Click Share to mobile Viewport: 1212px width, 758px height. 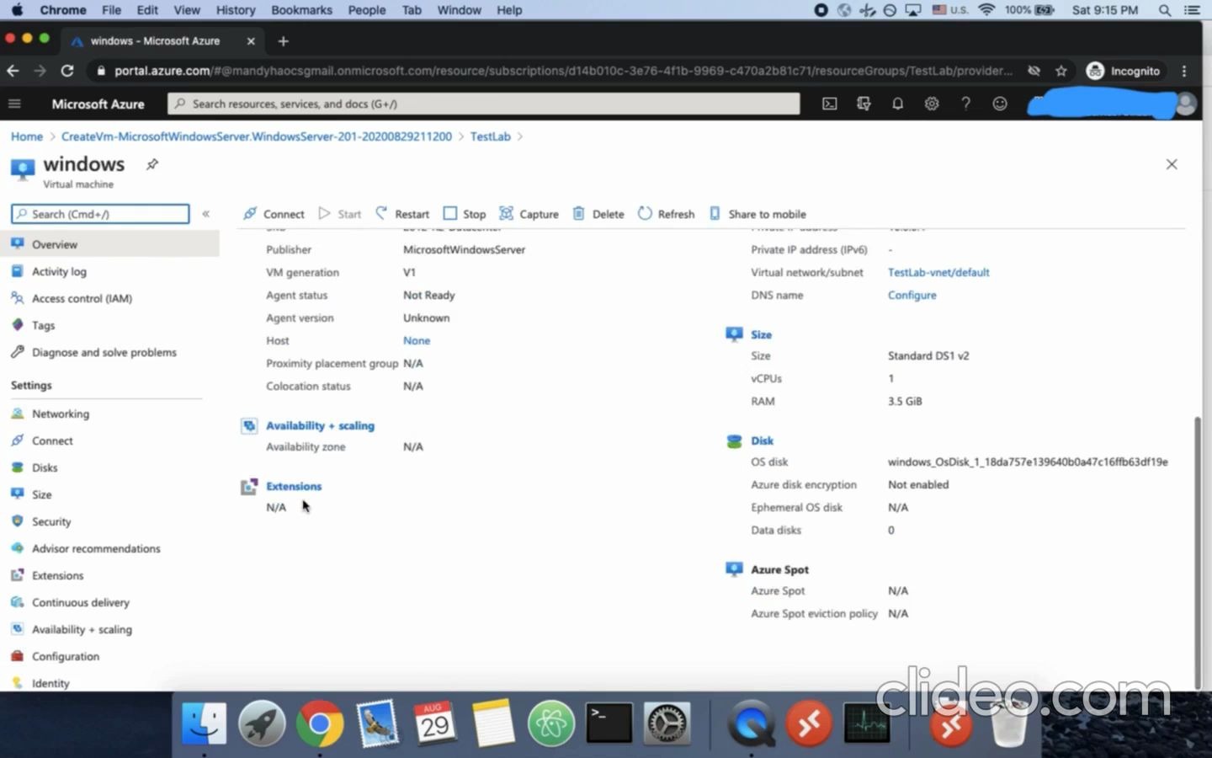coord(757,214)
